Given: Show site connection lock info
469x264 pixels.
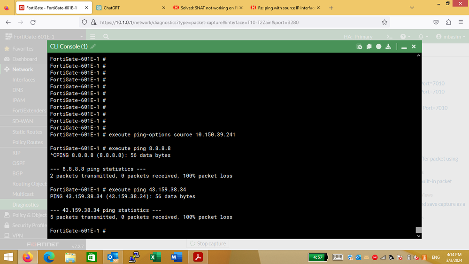Looking at the screenshot, I should (93, 22).
